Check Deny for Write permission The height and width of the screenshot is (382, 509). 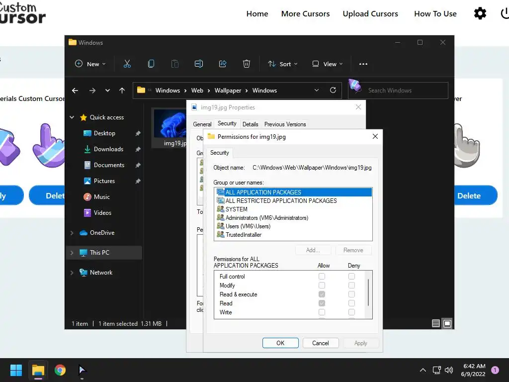pos(351,312)
